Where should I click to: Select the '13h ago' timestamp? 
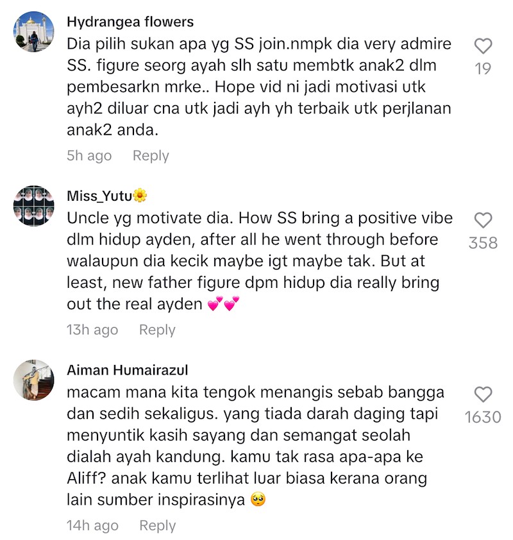click(92, 330)
